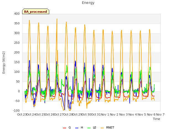Select the G legend label

tap(70, 127)
